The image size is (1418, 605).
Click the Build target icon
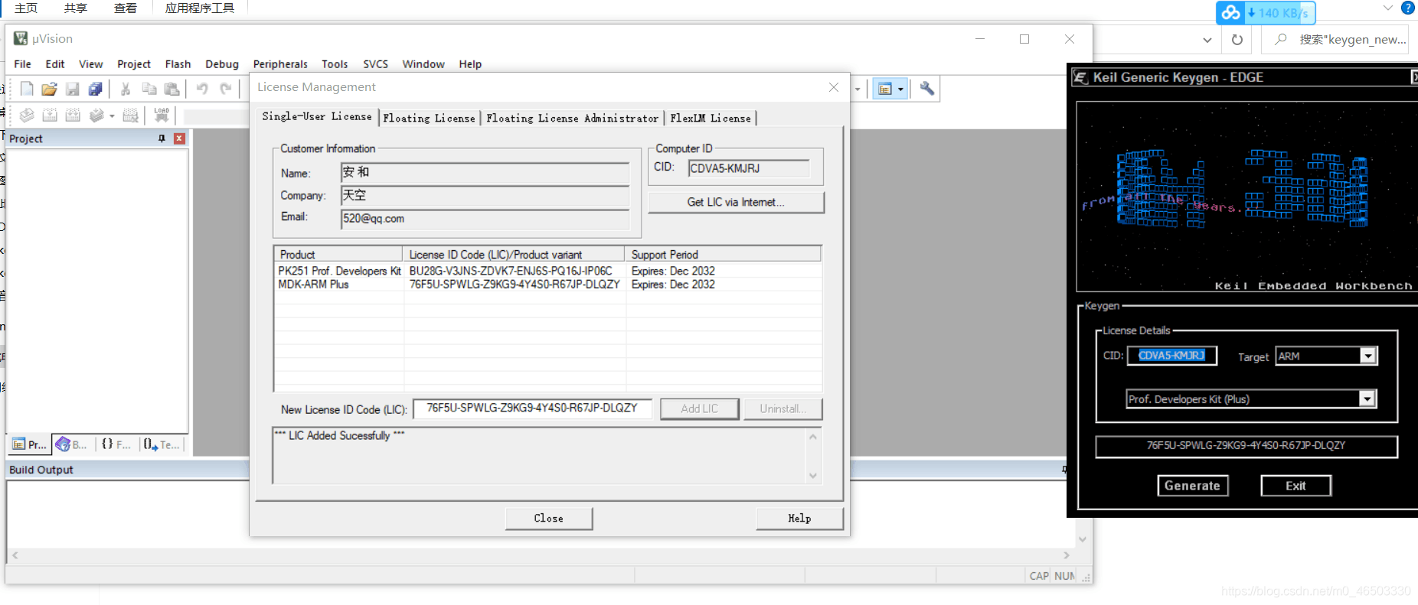50,115
